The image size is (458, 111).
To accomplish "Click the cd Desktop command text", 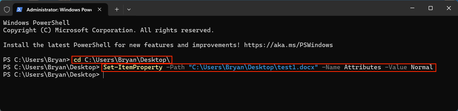I will (122, 60).
